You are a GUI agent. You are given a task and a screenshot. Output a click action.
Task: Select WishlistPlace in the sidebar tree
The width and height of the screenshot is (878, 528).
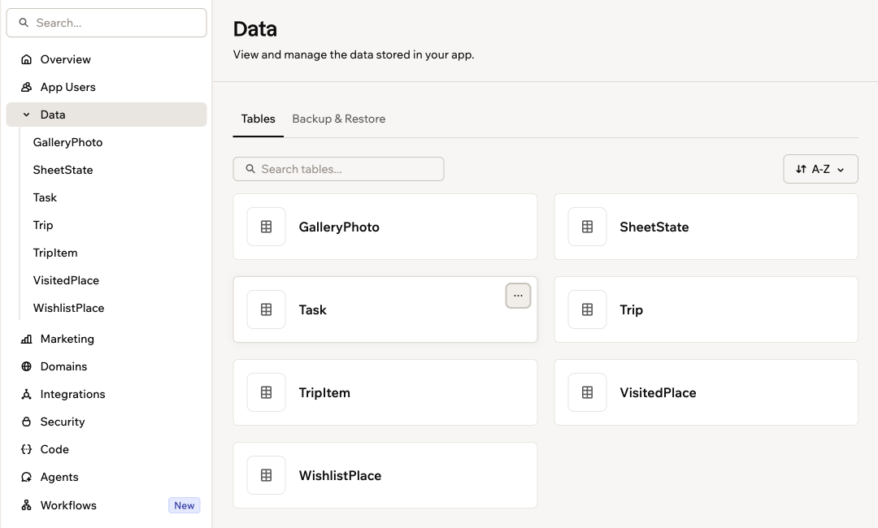[68, 308]
